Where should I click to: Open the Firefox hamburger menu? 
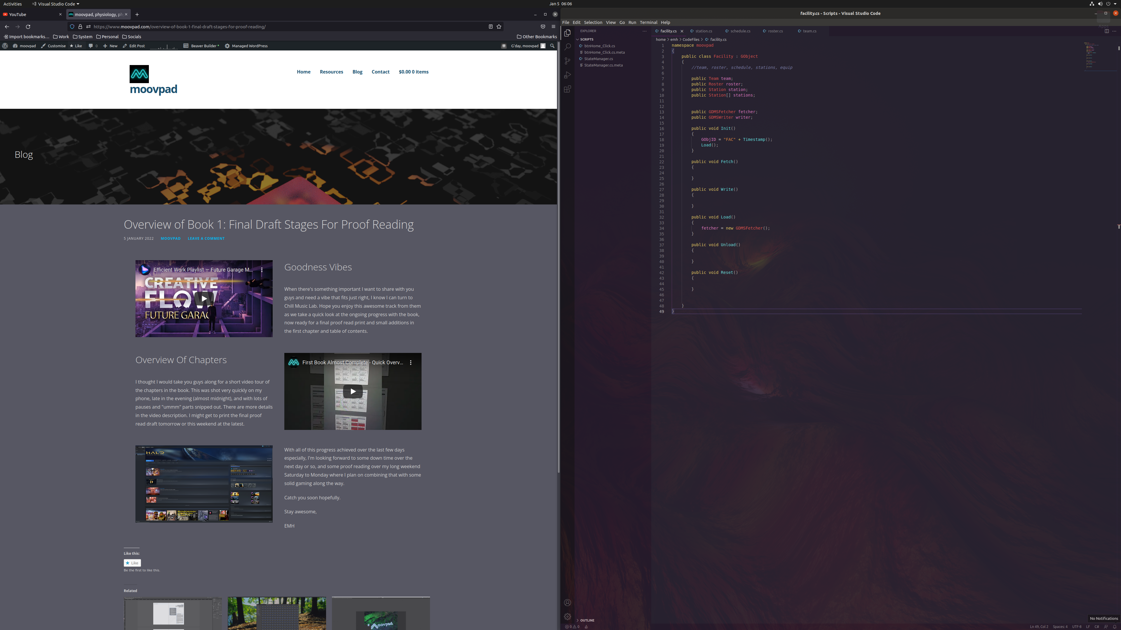click(x=553, y=27)
